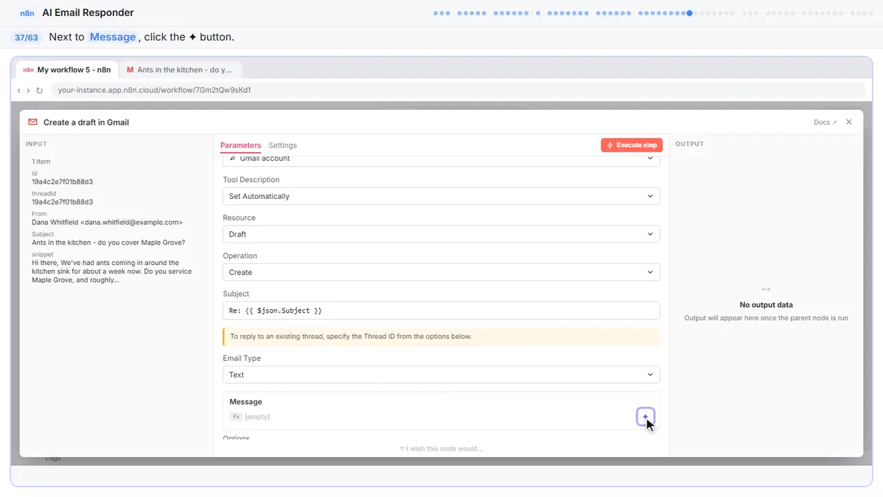Expand the Email Type dropdown showing Text

(x=441, y=375)
